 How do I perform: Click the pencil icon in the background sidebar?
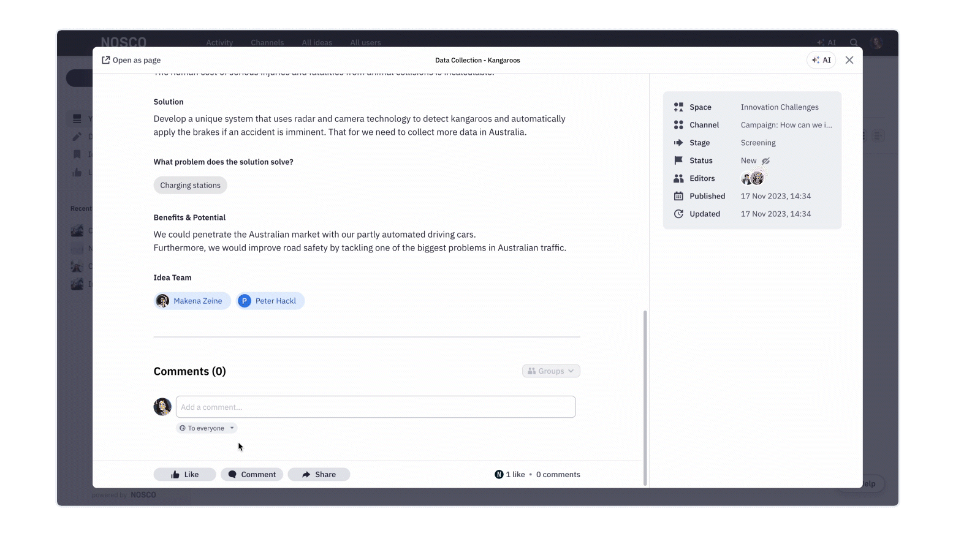point(77,137)
